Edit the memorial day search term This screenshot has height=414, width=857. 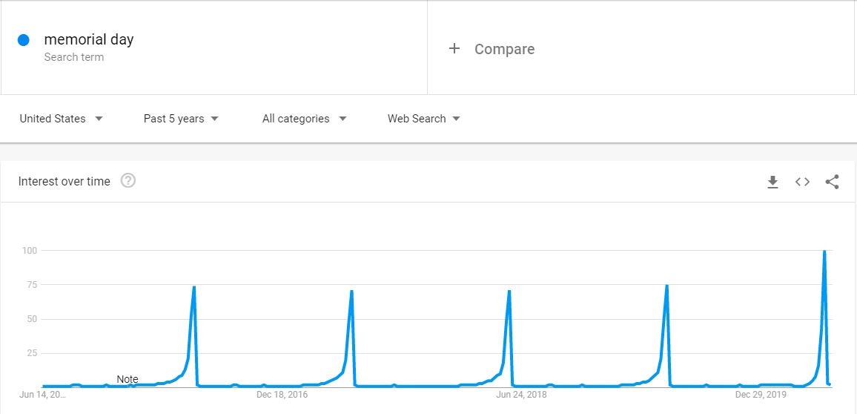pos(89,39)
